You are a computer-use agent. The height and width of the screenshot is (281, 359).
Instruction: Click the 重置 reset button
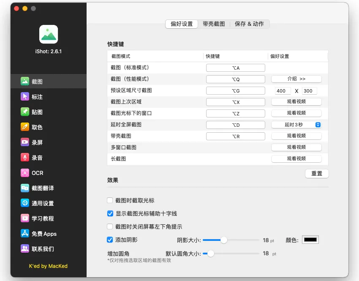(x=317, y=174)
